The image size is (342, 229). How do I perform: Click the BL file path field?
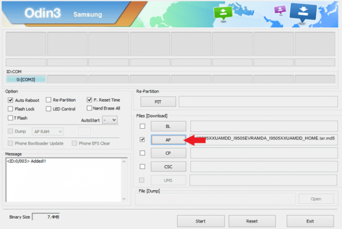click(264, 126)
